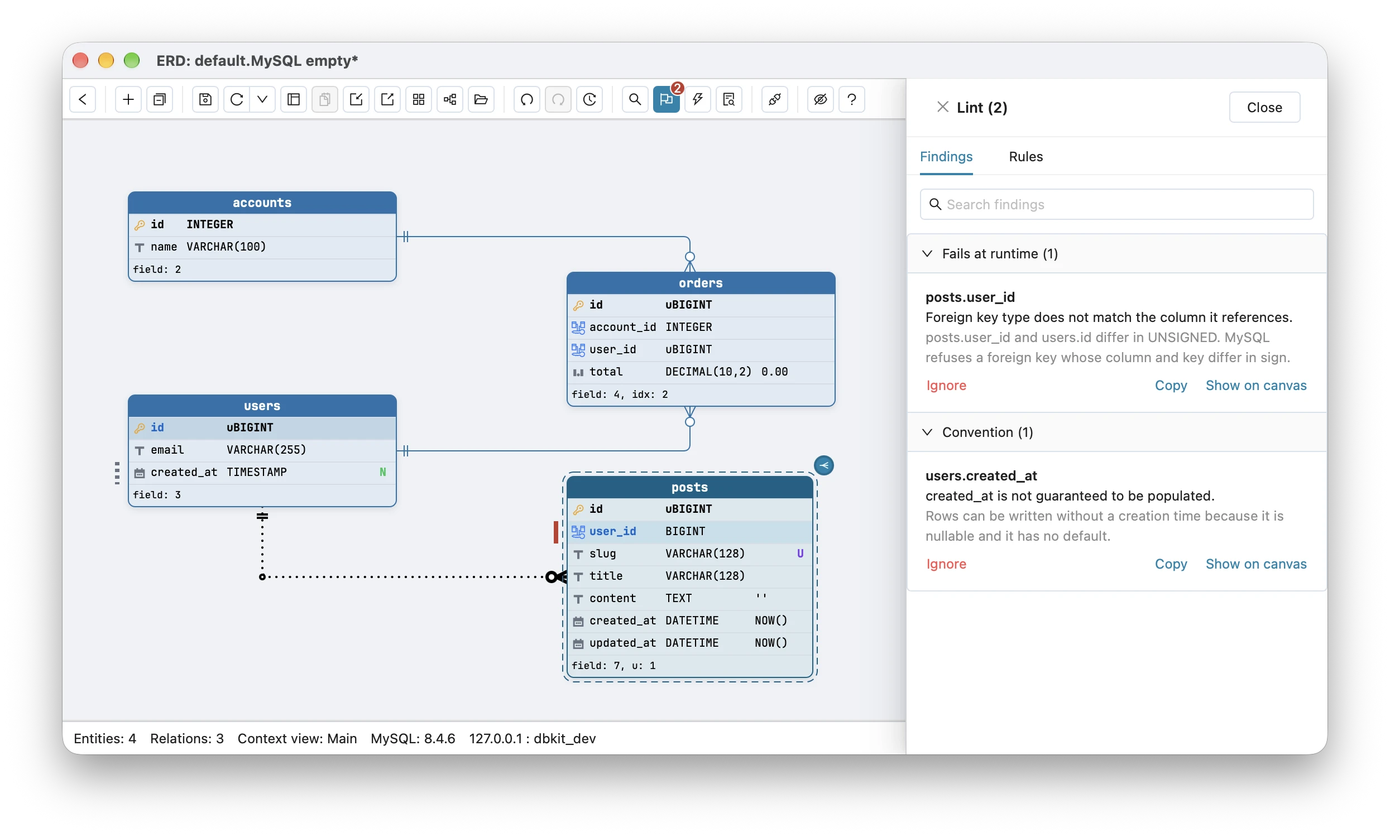Viewport: 1390px width, 837px height.
Task: Collapse the Fails at runtime section
Action: tap(1116, 254)
